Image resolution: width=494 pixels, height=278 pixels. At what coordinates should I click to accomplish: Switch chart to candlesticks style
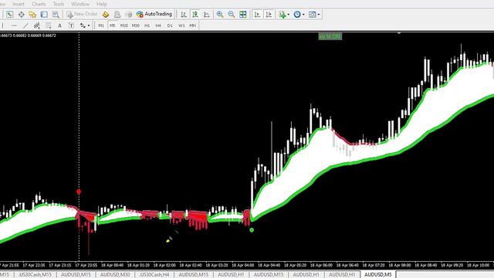pos(195,14)
